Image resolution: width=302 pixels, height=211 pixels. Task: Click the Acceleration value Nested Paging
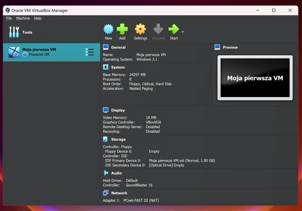141,89
